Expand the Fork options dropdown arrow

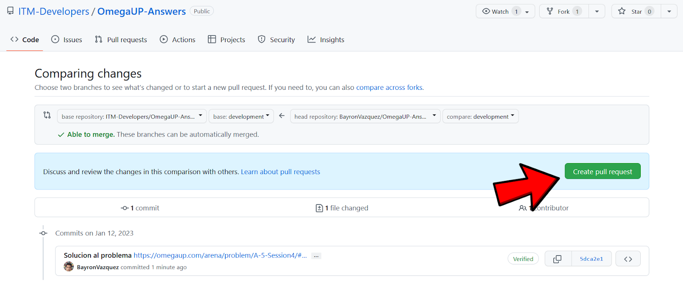tap(597, 11)
